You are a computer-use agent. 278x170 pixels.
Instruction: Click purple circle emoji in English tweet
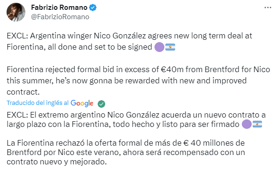pyautogui.click(x=159, y=47)
